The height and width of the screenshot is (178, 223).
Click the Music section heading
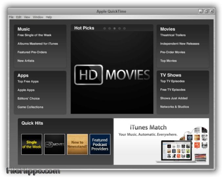click(x=24, y=29)
